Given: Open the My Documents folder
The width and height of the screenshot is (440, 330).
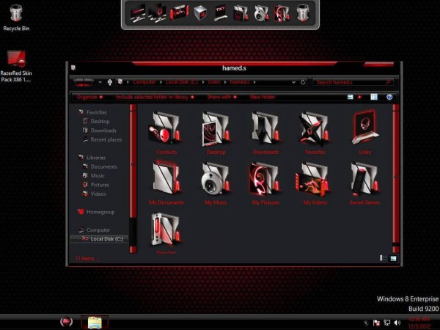Looking at the screenshot, I should (166, 183).
